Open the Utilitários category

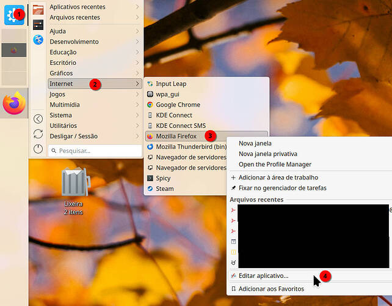point(95,125)
